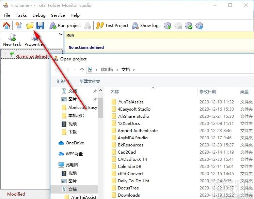The height and width of the screenshot is (199, 254).
Task: Open the 组织 dropdown menu
Action: 63,81
